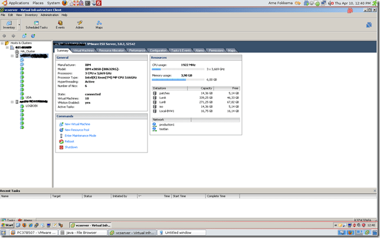Image resolution: width=380 pixels, height=238 pixels.
Task: Switch to the Configuration tab
Action: click(158, 51)
